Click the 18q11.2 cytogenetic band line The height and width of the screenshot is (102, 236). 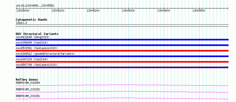(x=122, y=26)
